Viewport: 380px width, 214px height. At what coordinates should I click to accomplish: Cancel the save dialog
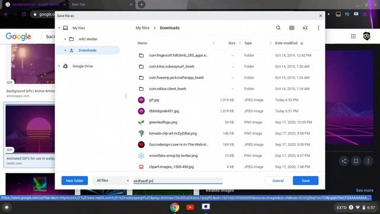(x=278, y=181)
